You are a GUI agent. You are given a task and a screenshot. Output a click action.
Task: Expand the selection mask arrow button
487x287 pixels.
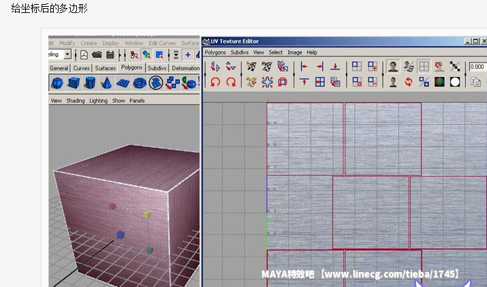click(x=176, y=55)
